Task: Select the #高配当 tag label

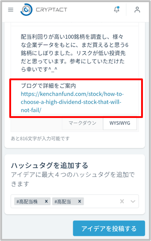Action: [x=63, y=201]
